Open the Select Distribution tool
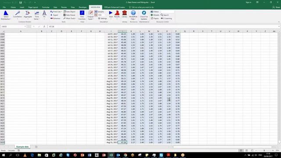The width and height of the screenshot is (281, 158). [x=6, y=15]
